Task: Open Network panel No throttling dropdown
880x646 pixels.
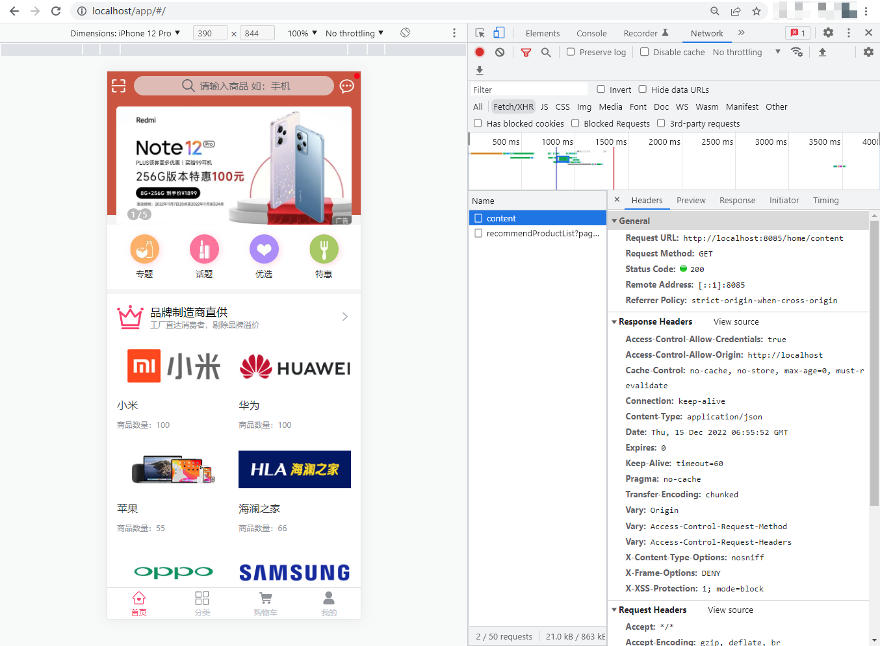Action: [746, 52]
